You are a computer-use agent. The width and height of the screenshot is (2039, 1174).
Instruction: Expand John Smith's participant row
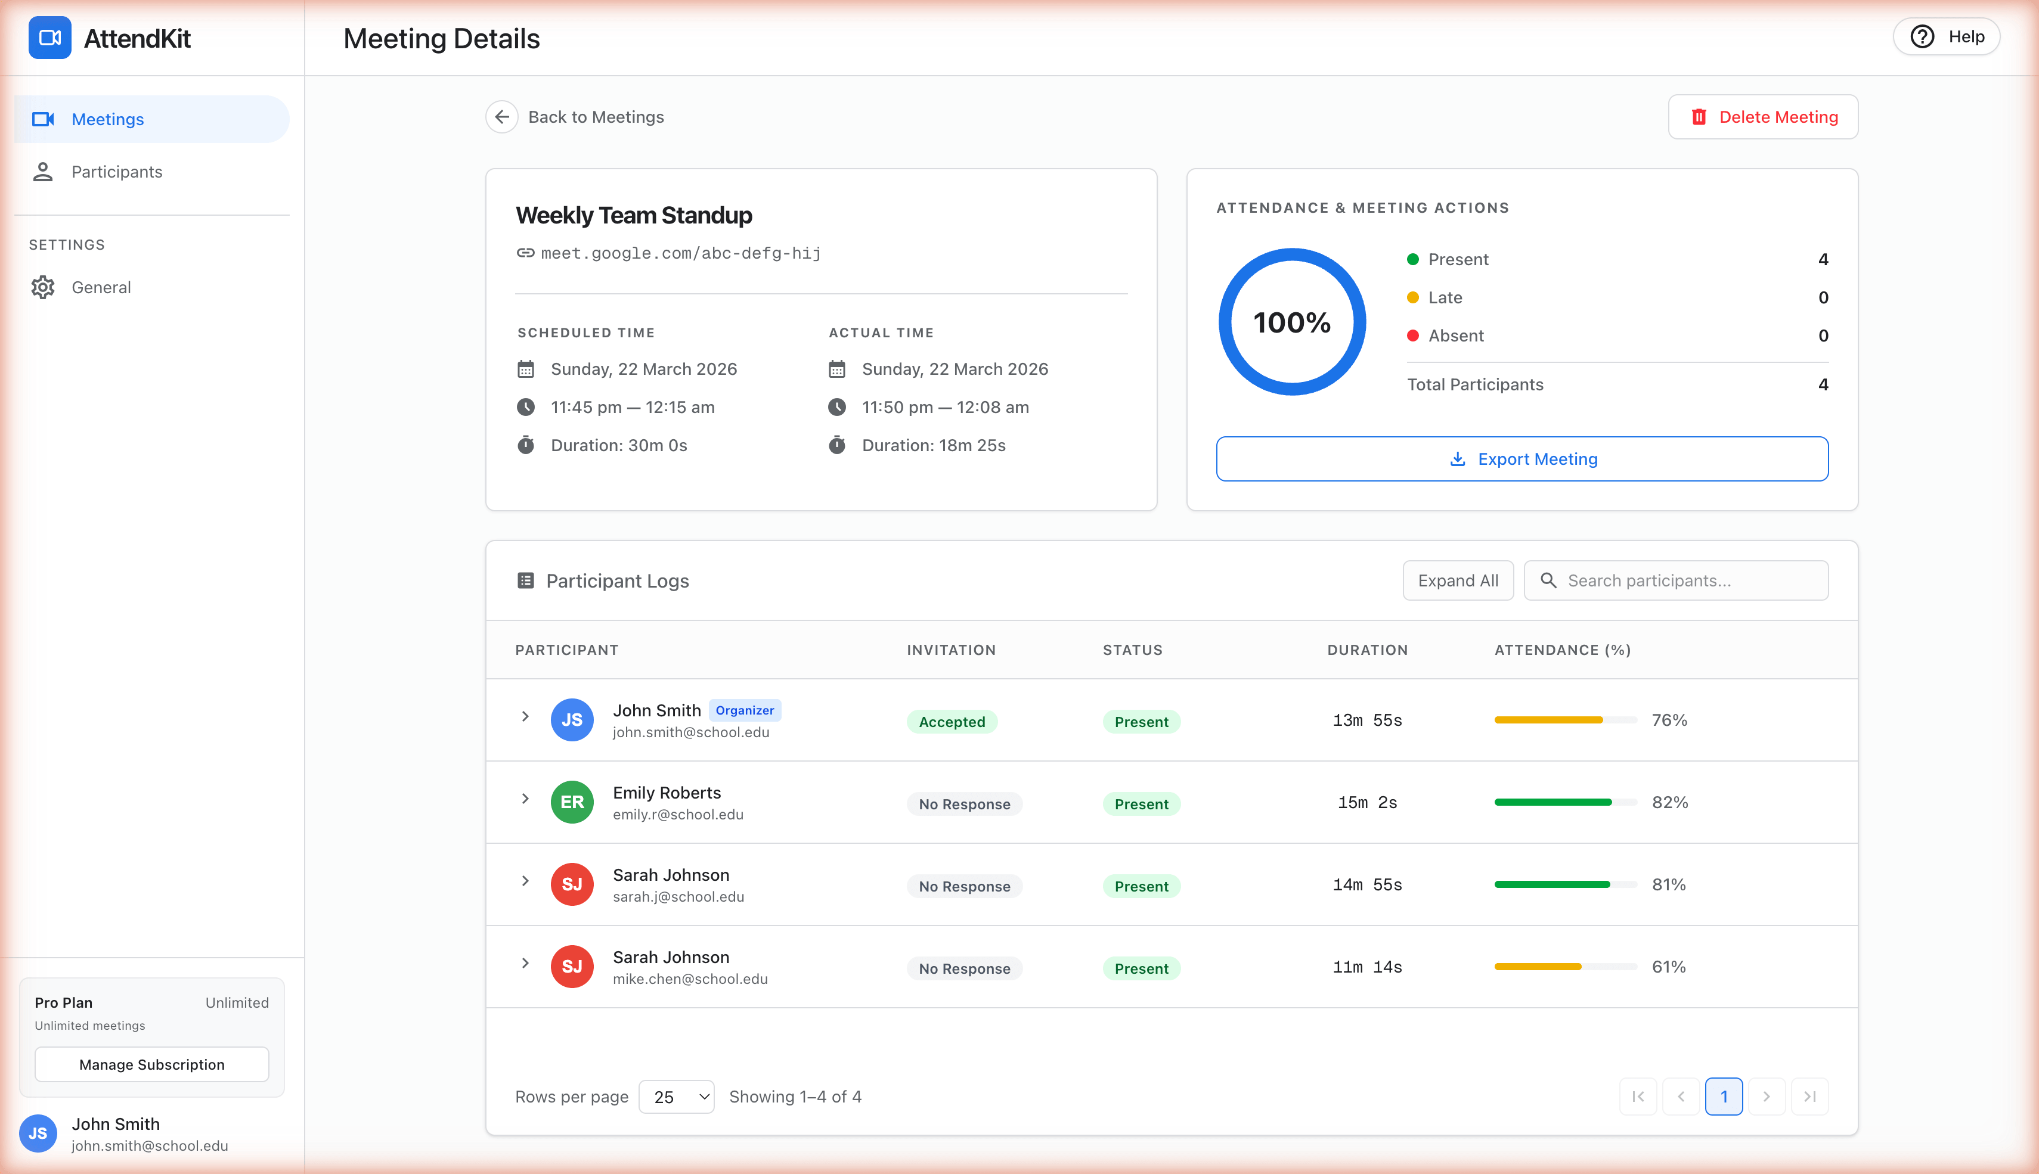[525, 716]
